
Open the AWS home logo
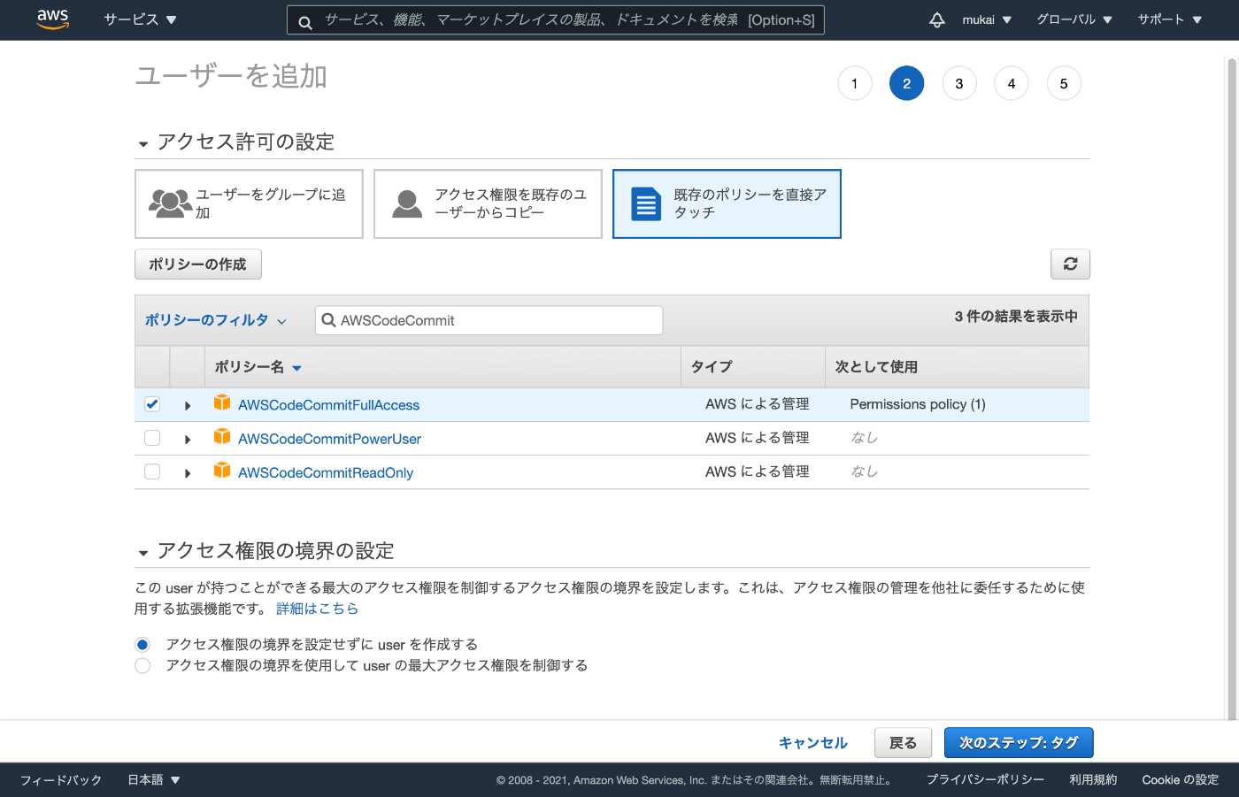pyautogui.click(x=53, y=19)
